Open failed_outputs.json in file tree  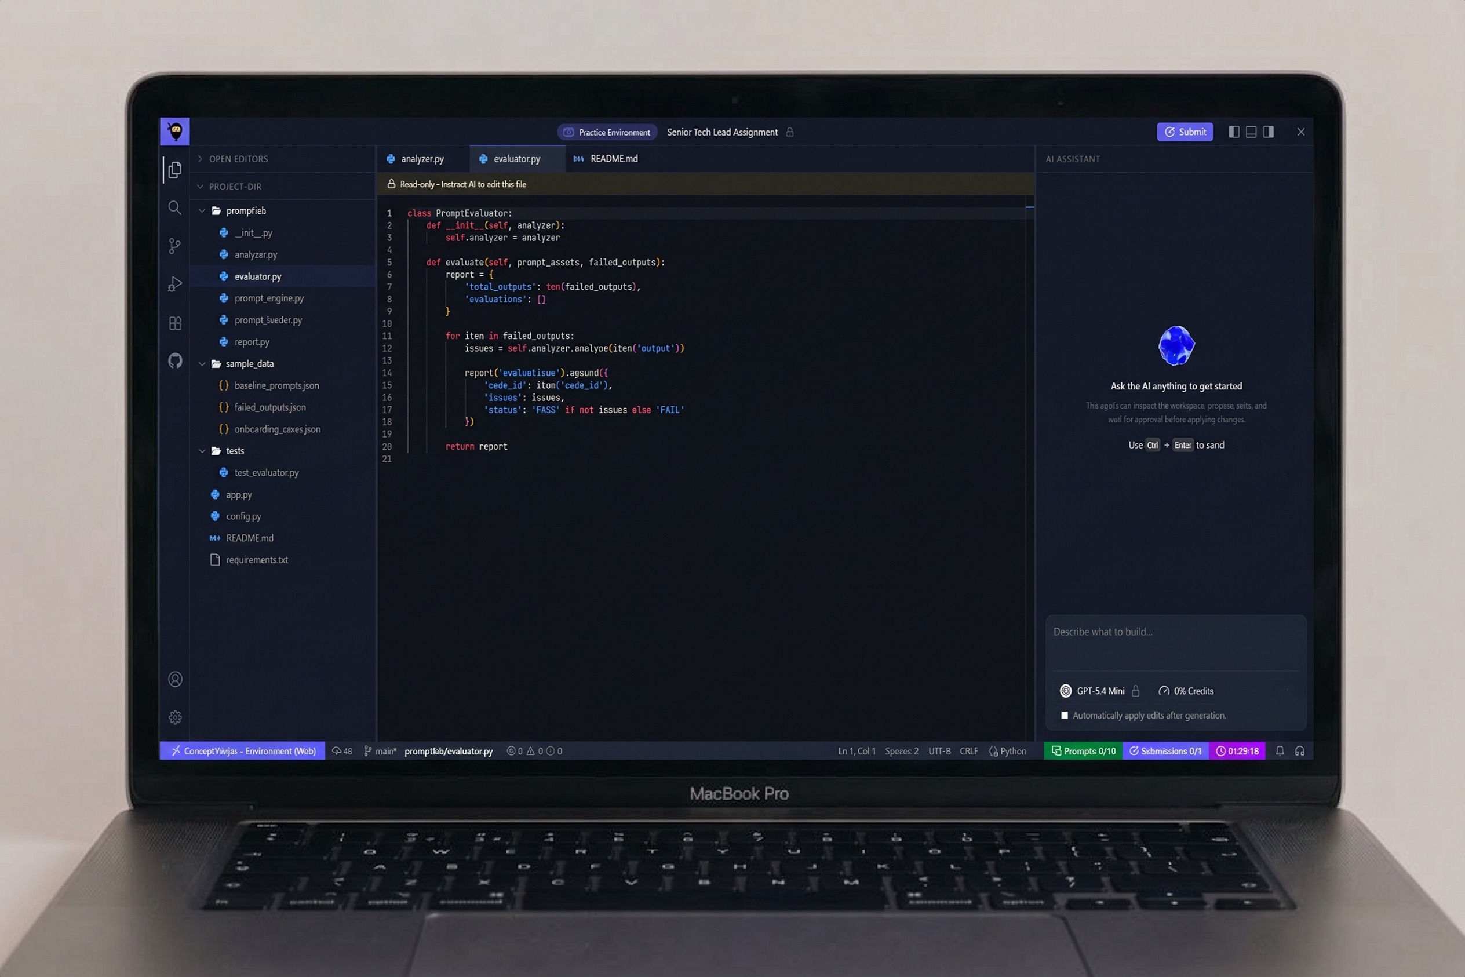click(x=282, y=407)
